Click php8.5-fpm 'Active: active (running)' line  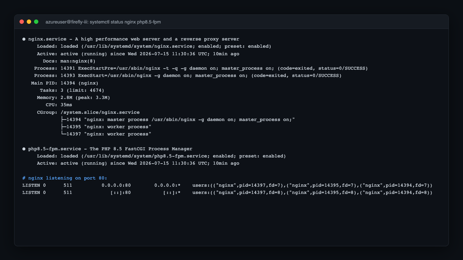point(138,163)
